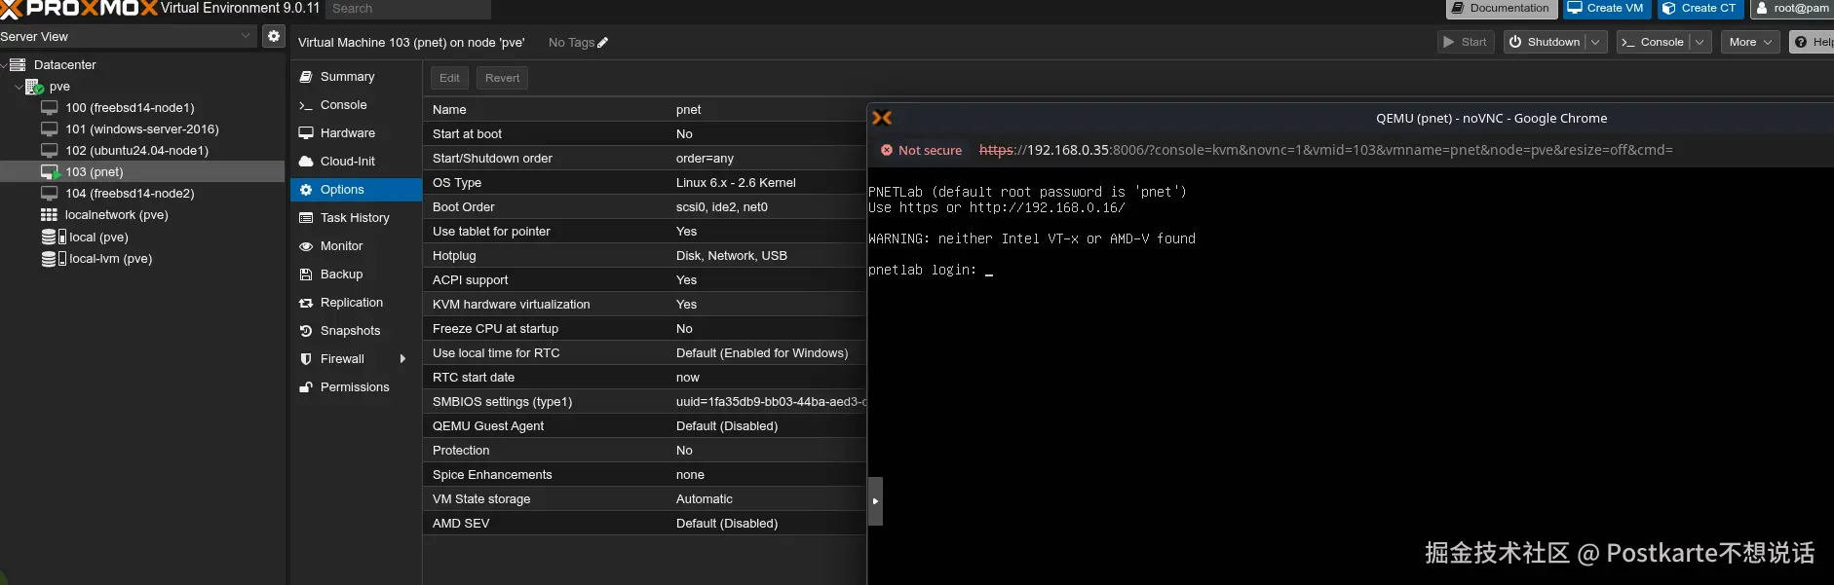
Task: Open the Options tab
Action: click(x=356, y=190)
